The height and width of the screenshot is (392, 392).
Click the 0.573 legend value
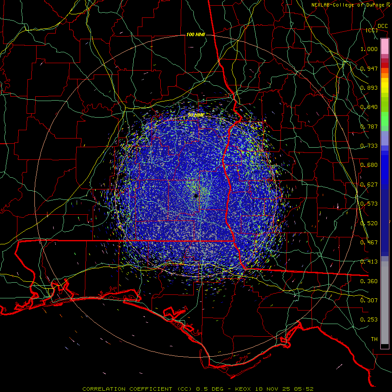[x=369, y=204]
